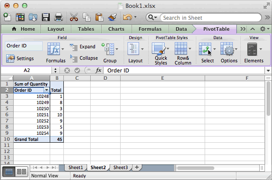Click the Select data icon
The width and height of the screenshot is (272, 180).
coord(205,49)
